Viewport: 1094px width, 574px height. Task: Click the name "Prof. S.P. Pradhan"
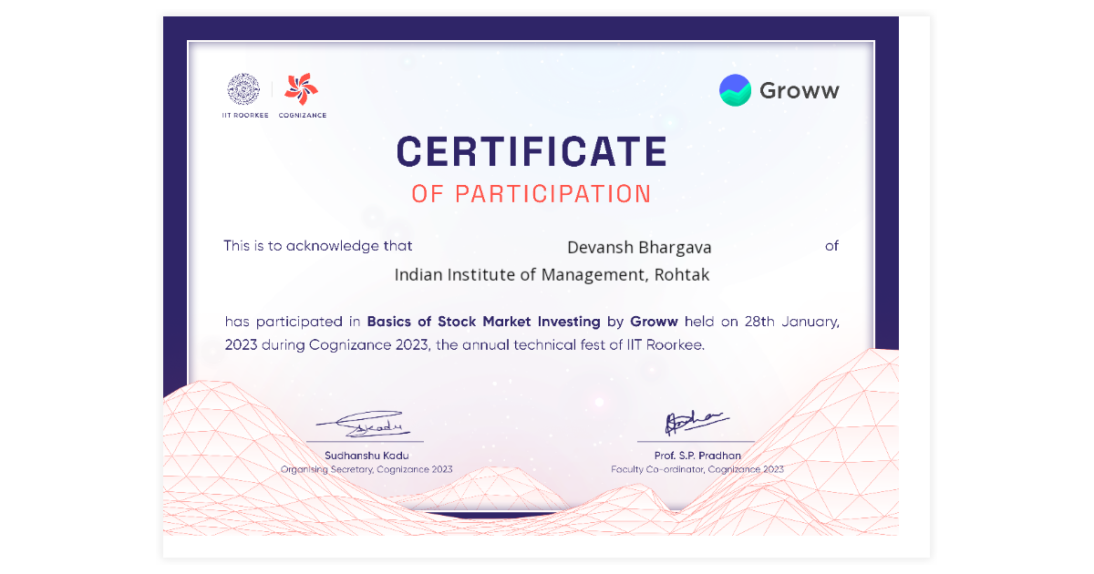point(697,456)
